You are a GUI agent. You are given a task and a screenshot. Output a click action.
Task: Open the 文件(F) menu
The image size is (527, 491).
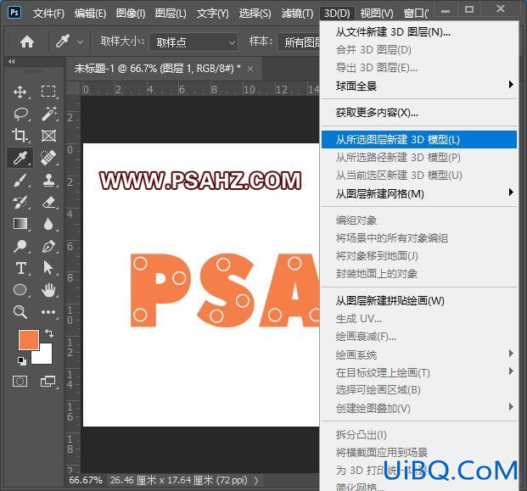click(x=48, y=14)
